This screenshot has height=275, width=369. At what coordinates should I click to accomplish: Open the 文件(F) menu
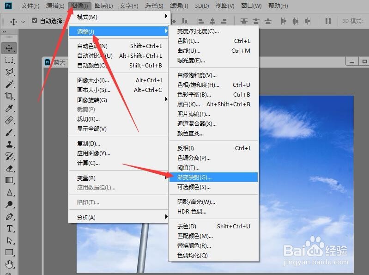click(30, 6)
